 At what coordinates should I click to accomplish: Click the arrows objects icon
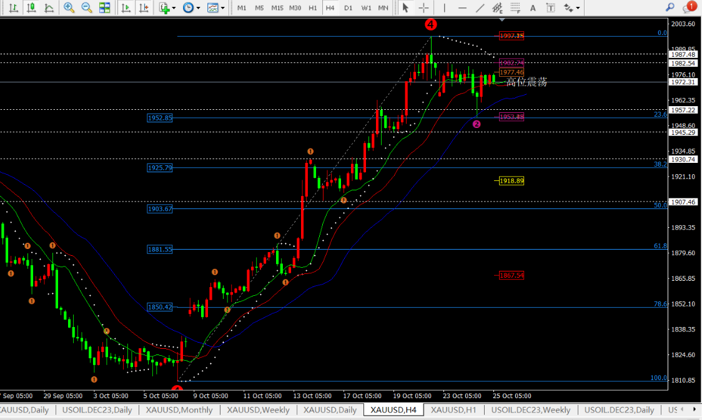point(568,7)
